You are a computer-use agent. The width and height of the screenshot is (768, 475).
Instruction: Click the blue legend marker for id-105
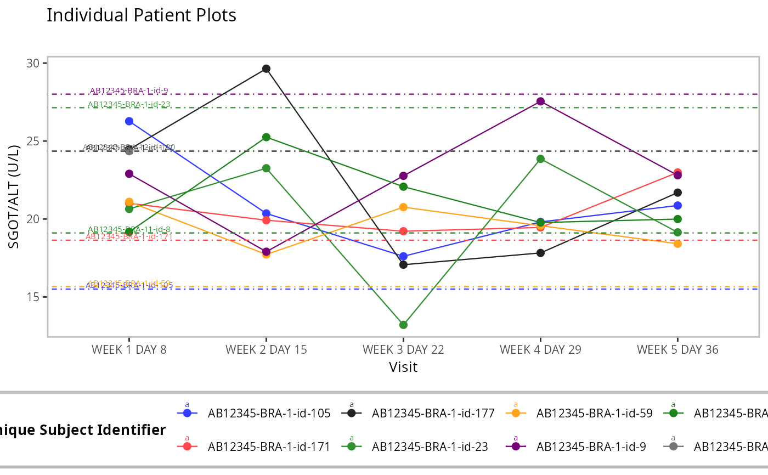tap(187, 413)
